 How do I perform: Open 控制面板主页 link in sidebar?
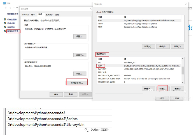point(13,14)
